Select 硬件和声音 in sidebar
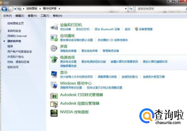The width and height of the screenshot is (187, 131). [14, 41]
